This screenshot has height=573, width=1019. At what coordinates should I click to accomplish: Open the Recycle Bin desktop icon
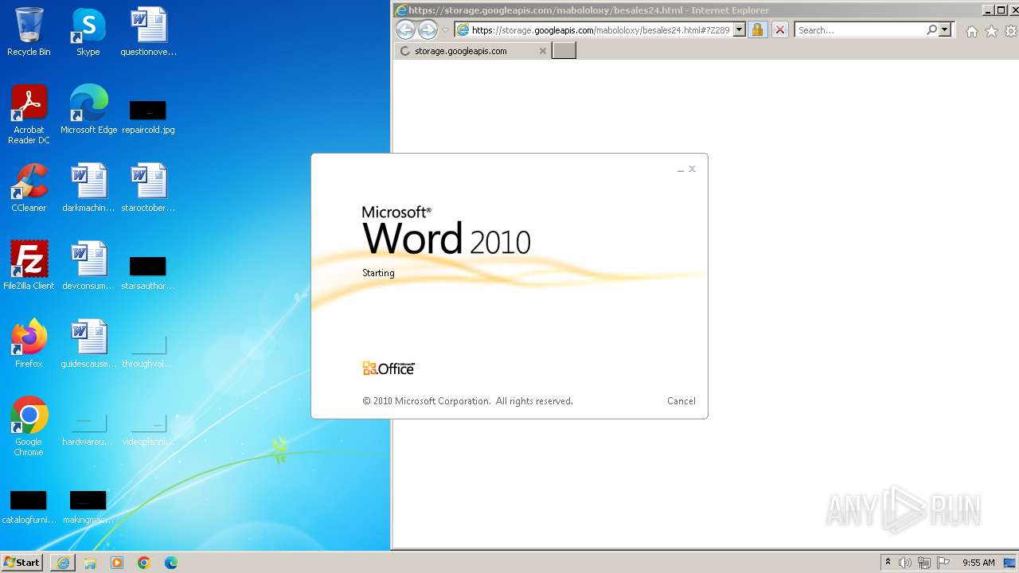pyautogui.click(x=29, y=32)
